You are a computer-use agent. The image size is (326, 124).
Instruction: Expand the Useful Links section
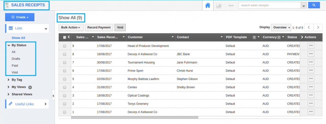click(45, 104)
